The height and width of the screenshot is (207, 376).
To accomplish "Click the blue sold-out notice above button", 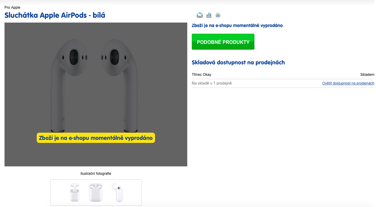I will coord(237,26).
